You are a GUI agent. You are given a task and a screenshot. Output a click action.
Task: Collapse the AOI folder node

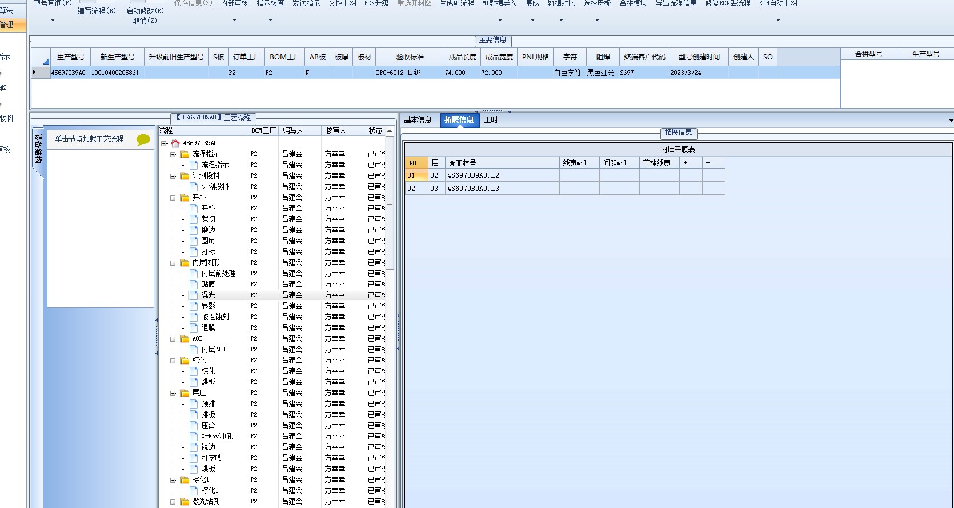pos(173,339)
